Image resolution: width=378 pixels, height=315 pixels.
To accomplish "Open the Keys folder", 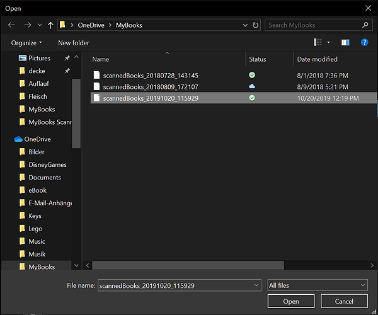I will point(35,215).
